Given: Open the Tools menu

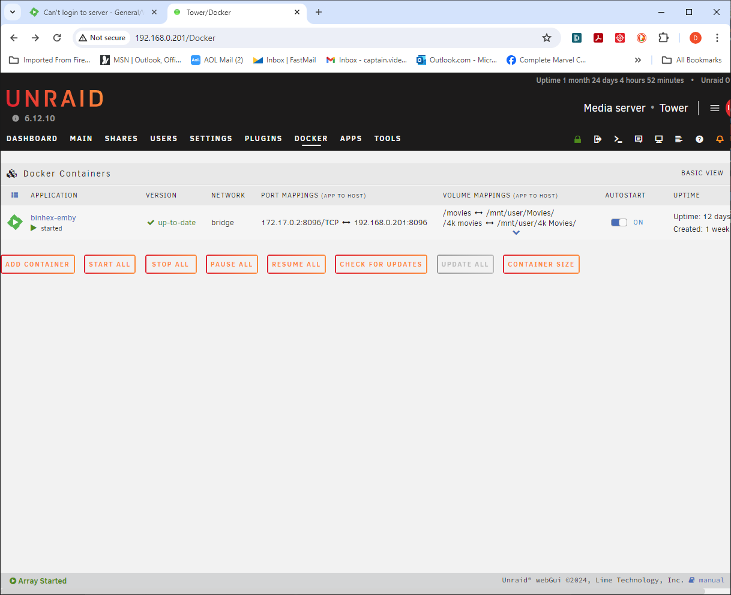Looking at the screenshot, I should click(x=388, y=139).
